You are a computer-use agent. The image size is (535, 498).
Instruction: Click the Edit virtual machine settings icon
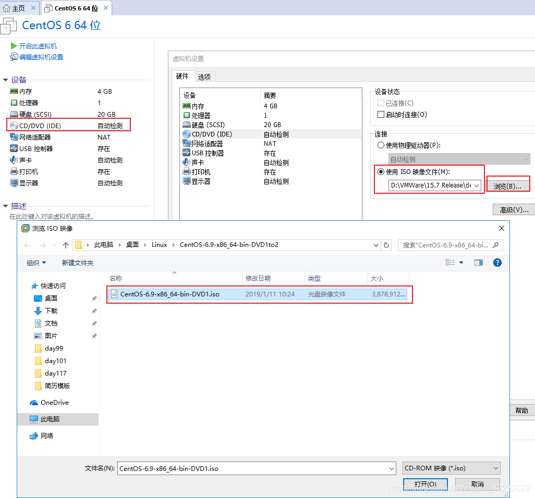click(x=14, y=57)
